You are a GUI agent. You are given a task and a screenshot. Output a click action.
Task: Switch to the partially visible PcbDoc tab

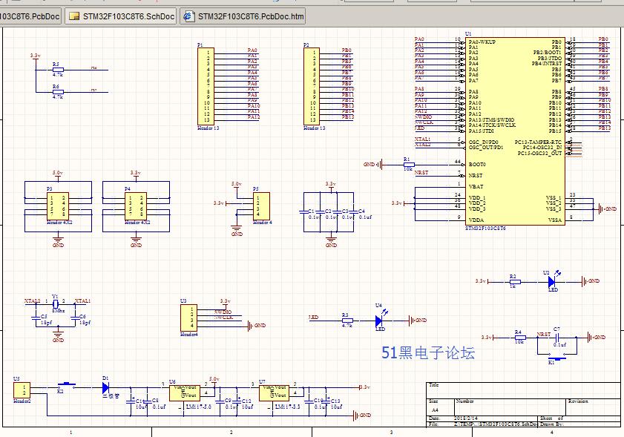click(x=30, y=16)
